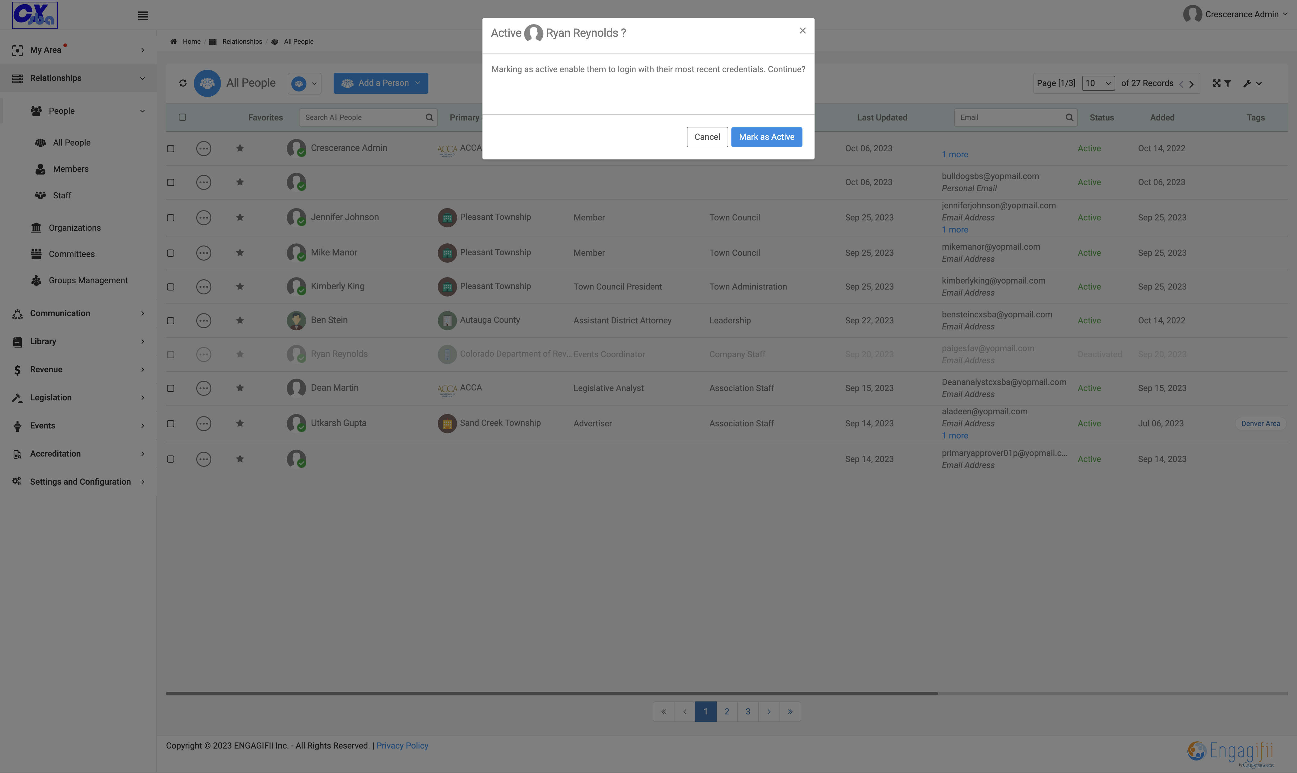1297x773 pixels.
Task: Go to page 2 in pagination
Action: 727,711
